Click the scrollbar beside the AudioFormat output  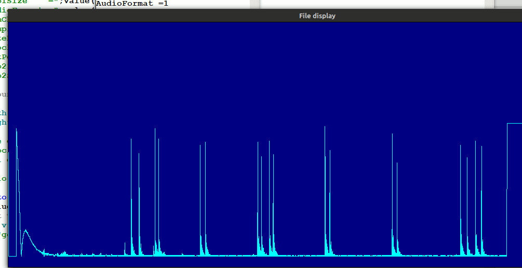[253, 4]
